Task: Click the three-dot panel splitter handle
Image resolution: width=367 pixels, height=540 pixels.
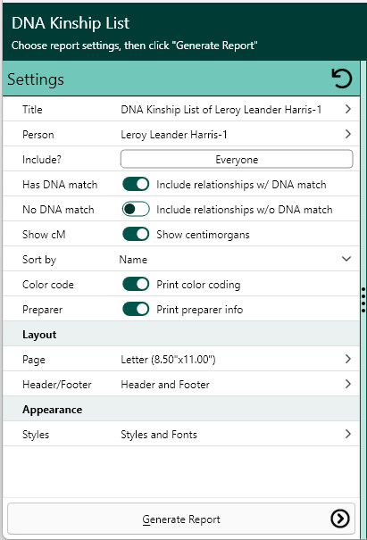Action: [x=363, y=299]
